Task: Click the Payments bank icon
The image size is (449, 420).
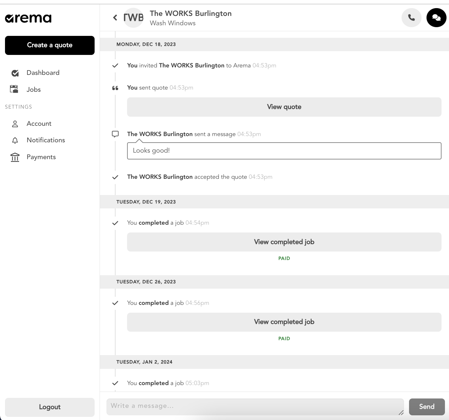Action: click(15, 157)
